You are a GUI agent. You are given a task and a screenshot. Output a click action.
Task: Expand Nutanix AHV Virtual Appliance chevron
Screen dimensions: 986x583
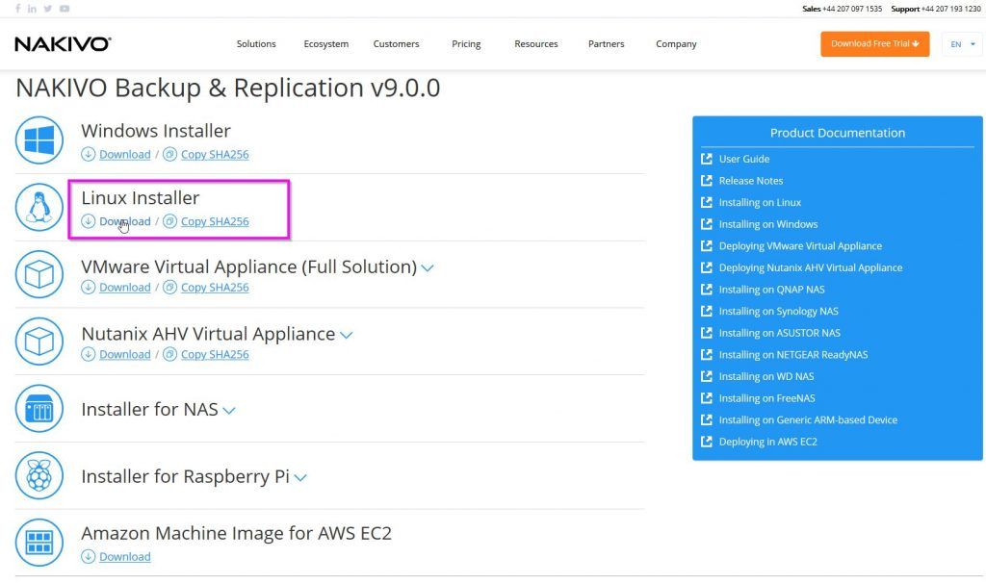[x=346, y=336]
